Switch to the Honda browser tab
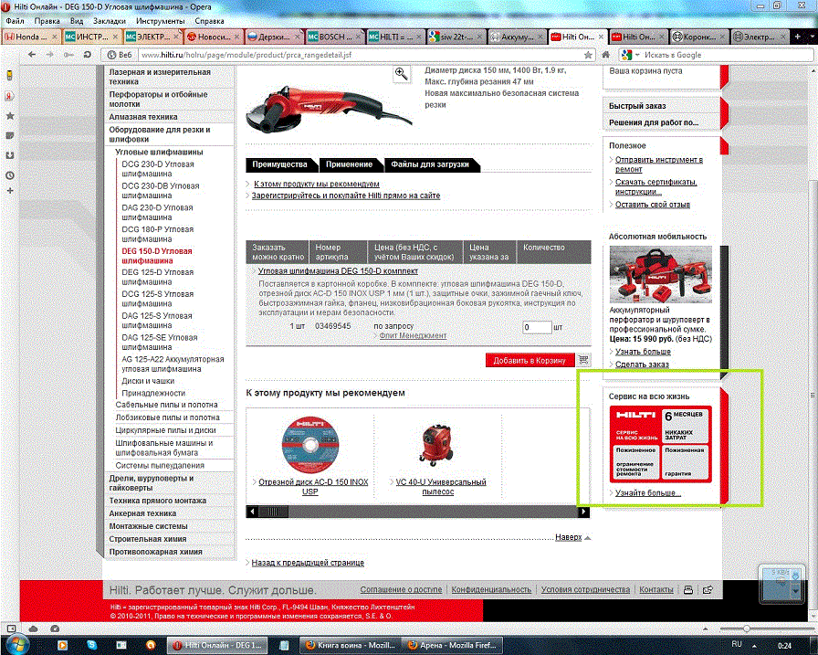 30,37
